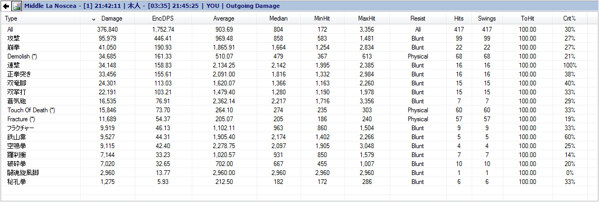Image resolution: width=599 pixels, height=204 pixels.
Task: Click EncDPS cell 46.13
Action: [164, 128]
